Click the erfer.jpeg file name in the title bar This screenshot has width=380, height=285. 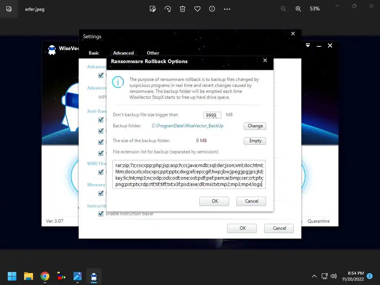[x=35, y=9]
